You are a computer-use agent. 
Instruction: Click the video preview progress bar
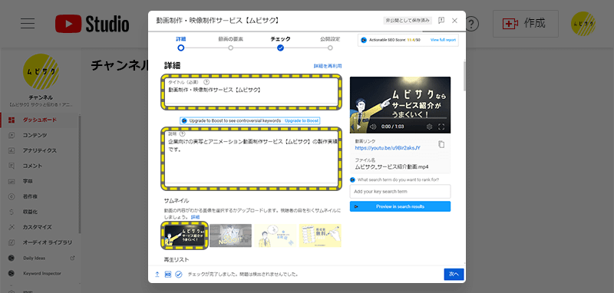400,118
